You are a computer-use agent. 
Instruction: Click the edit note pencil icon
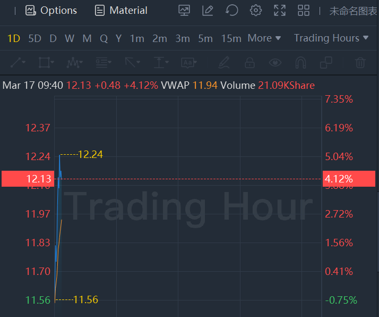(x=208, y=10)
